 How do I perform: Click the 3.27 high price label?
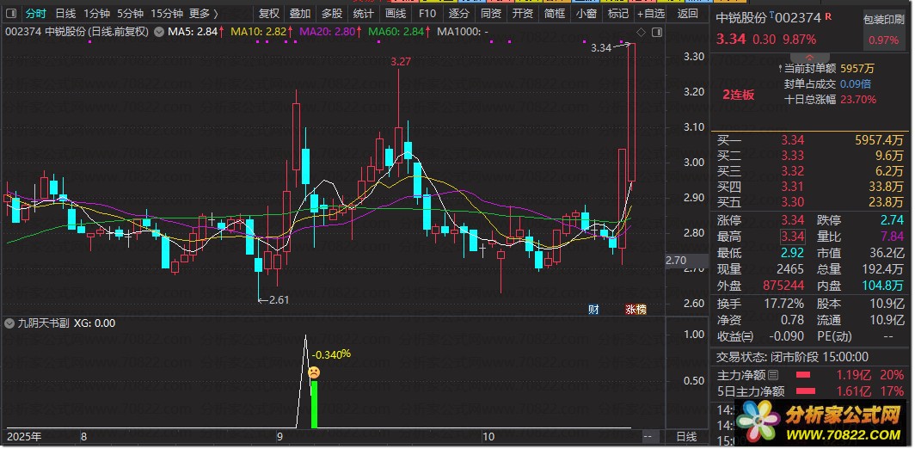pos(401,61)
